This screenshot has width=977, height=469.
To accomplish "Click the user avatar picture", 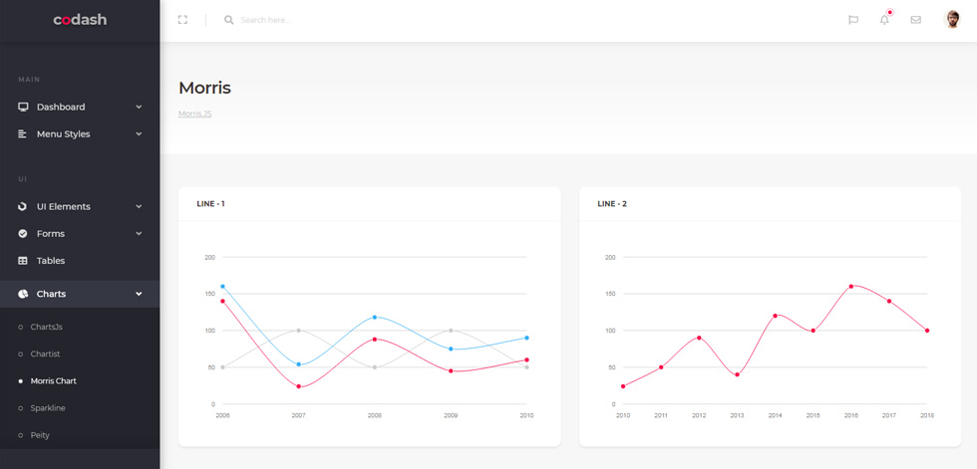I will tap(951, 19).
